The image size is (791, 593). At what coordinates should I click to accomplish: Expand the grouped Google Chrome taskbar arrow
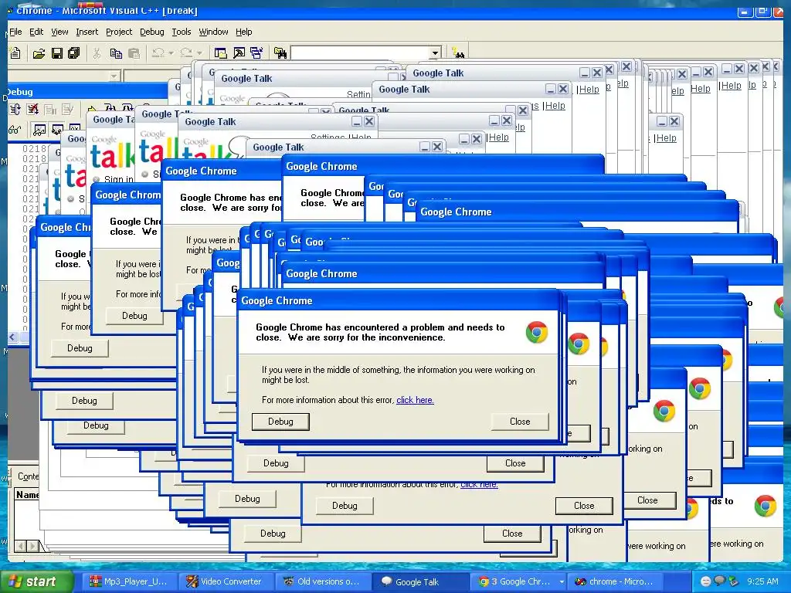click(x=562, y=582)
